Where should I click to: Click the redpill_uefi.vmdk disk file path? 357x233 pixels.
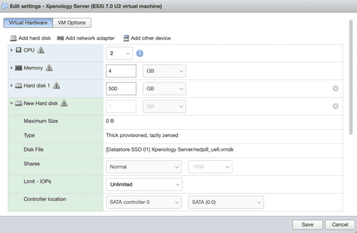pyautogui.click(x=170, y=149)
